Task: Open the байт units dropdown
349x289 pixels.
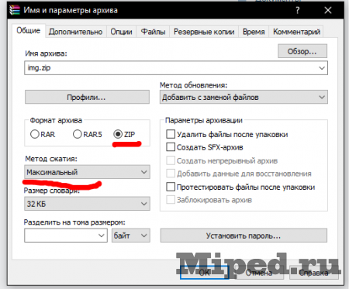Action: (x=131, y=236)
